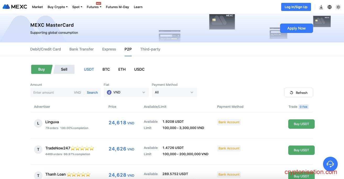Click the Refresh icon to reload P2P offers
This screenshot has height=179, width=344.
click(x=291, y=93)
